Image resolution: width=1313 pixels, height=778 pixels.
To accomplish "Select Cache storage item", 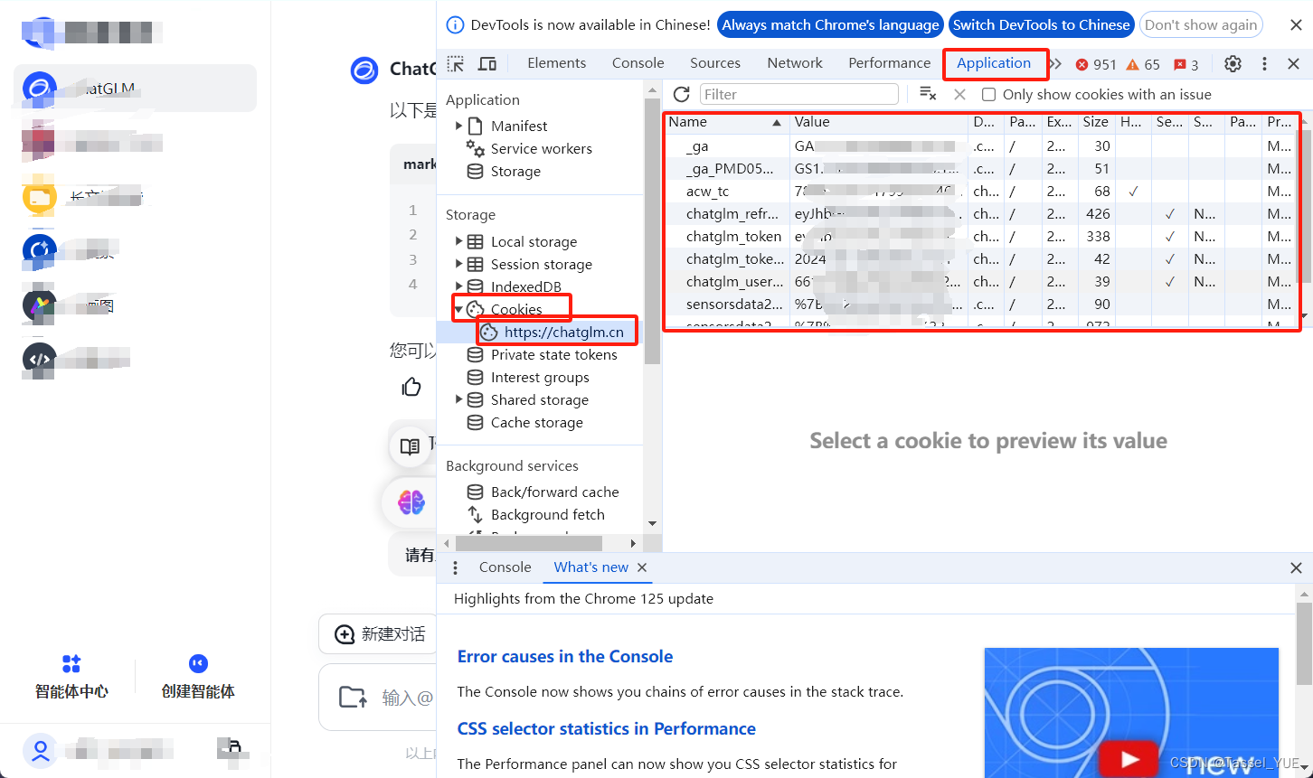I will click(537, 422).
